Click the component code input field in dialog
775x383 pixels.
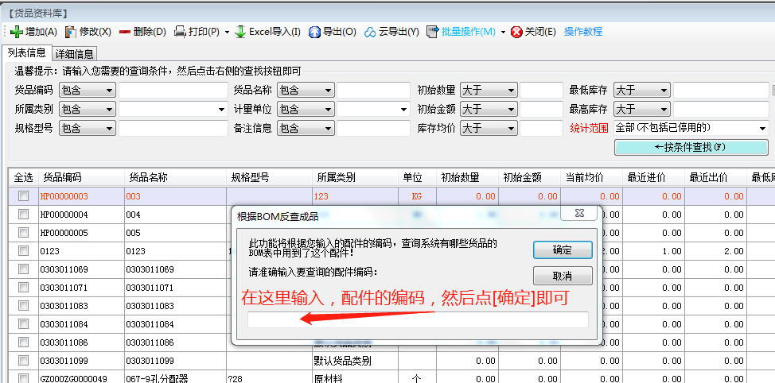pyautogui.click(x=418, y=320)
